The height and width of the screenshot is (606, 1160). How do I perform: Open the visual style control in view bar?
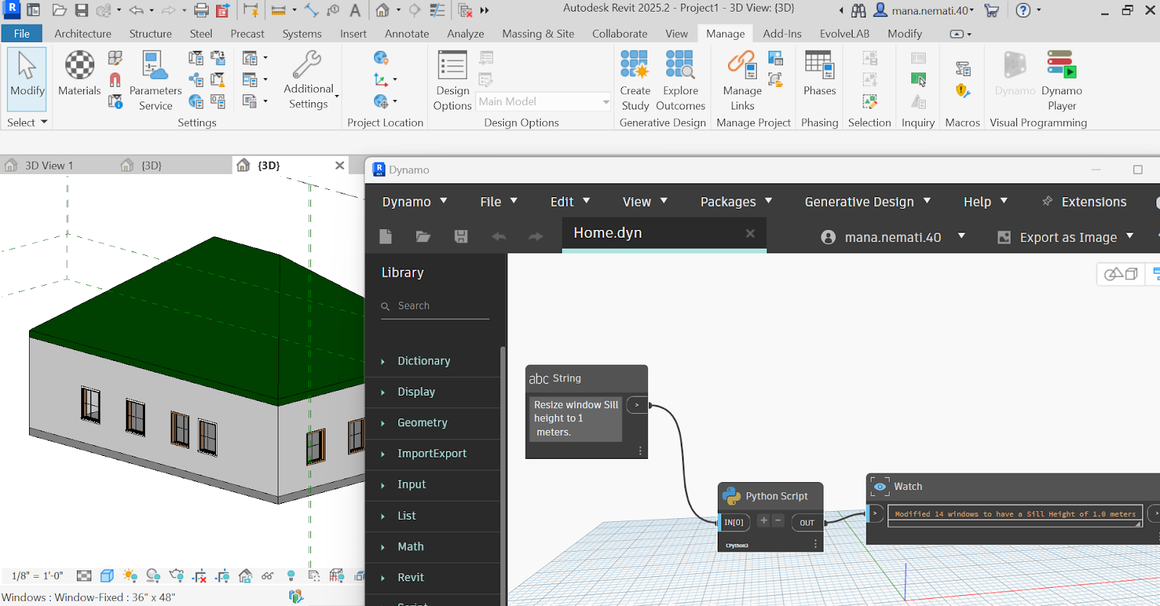(x=107, y=576)
